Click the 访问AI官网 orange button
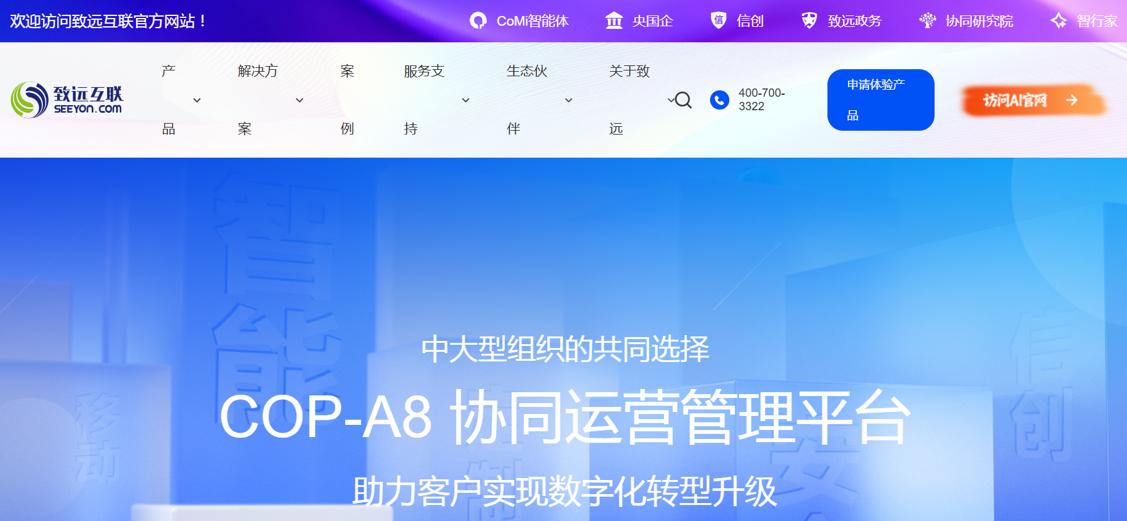Image resolution: width=1127 pixels, height=521 pixels. click(x=1034, y=100)
